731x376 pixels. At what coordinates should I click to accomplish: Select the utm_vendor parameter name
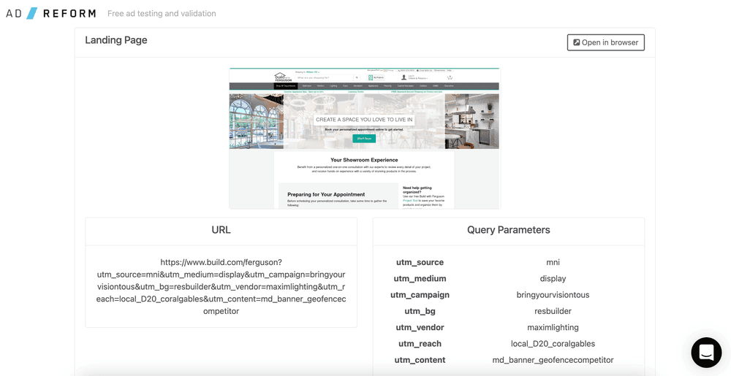tap(420, 328)
